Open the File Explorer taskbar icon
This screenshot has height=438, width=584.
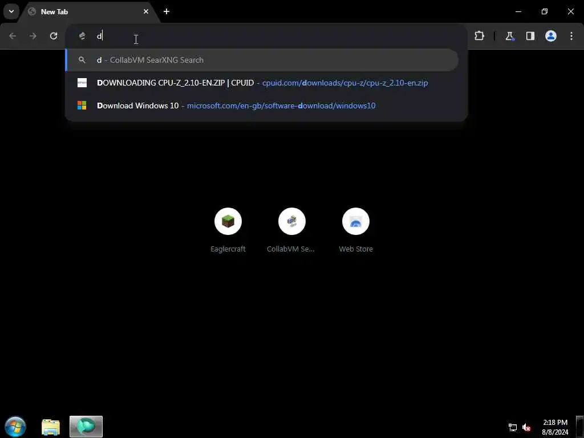[x=51, y=427]
